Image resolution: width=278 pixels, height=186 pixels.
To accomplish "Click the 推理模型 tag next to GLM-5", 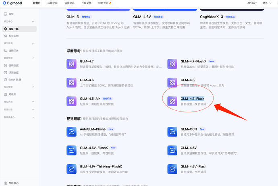I will (x=86, y=17).
